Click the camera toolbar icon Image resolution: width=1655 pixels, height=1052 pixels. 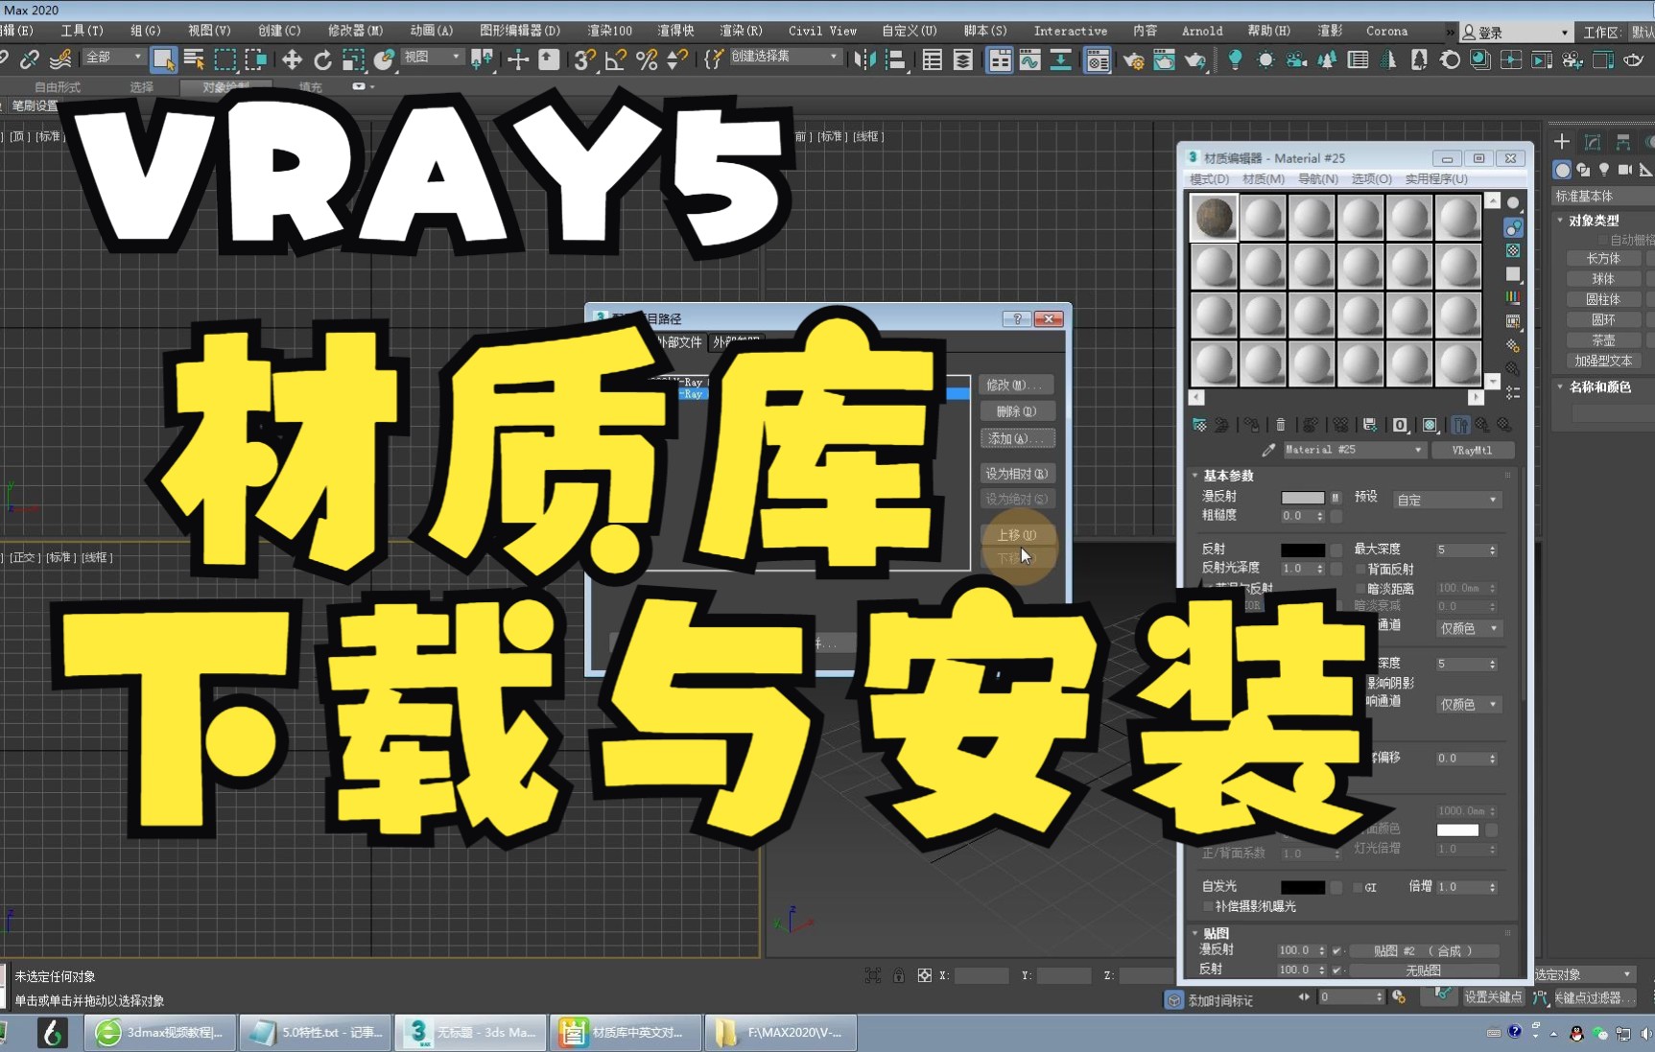click(1296, 60)
